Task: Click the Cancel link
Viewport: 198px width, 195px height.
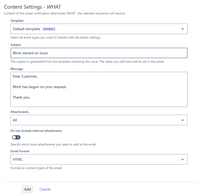Action: coord(45,189)
